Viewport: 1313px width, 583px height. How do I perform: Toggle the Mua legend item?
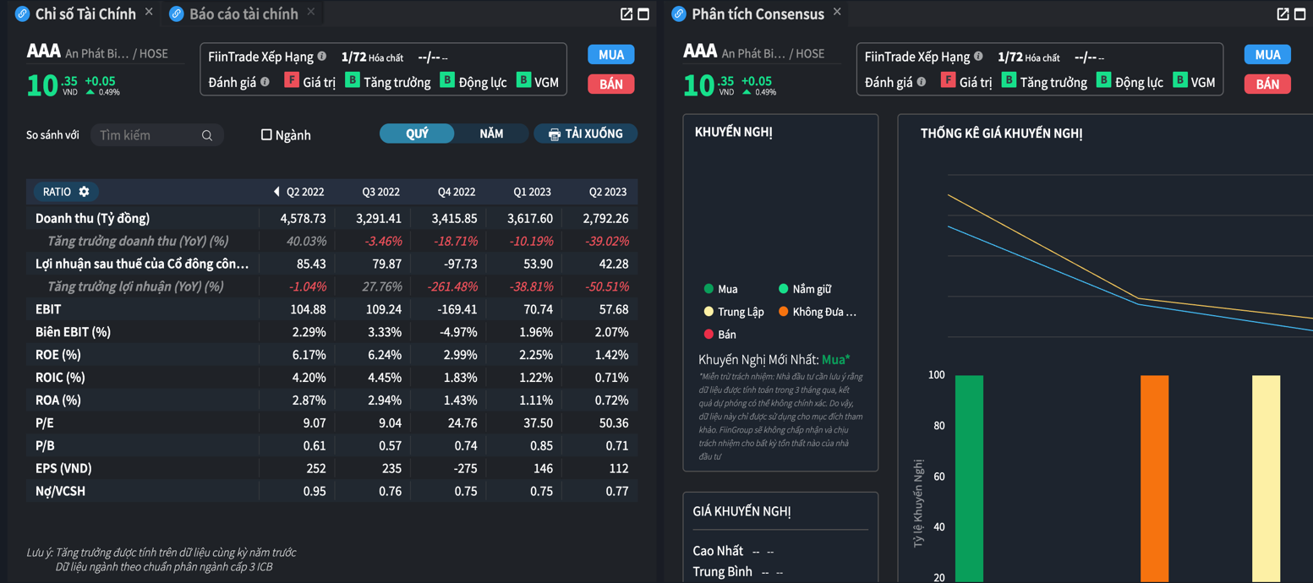[721, 289]
